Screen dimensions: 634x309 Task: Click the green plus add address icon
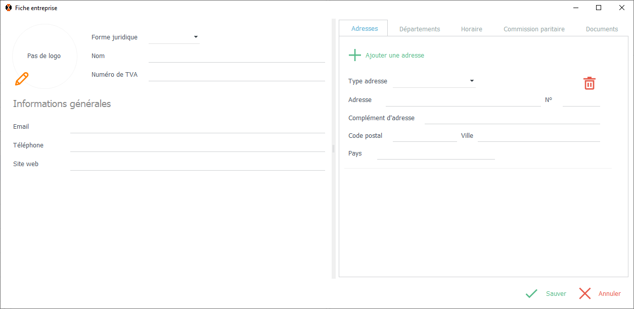[355, 55]
